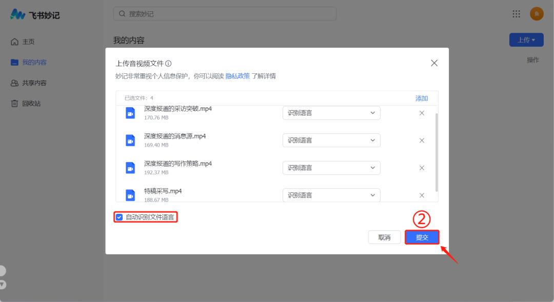The image size is (554, 302).
Task: Open the 回收站 trash icon
Action: [14, 103]
